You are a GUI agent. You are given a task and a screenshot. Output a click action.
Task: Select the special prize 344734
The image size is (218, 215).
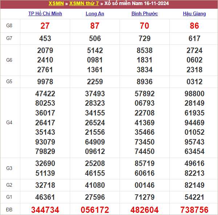point(45,210)
